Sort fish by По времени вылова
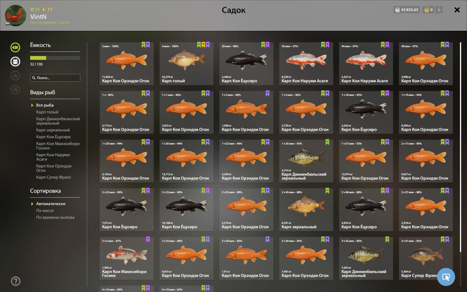467x292 pixels. 55,218
